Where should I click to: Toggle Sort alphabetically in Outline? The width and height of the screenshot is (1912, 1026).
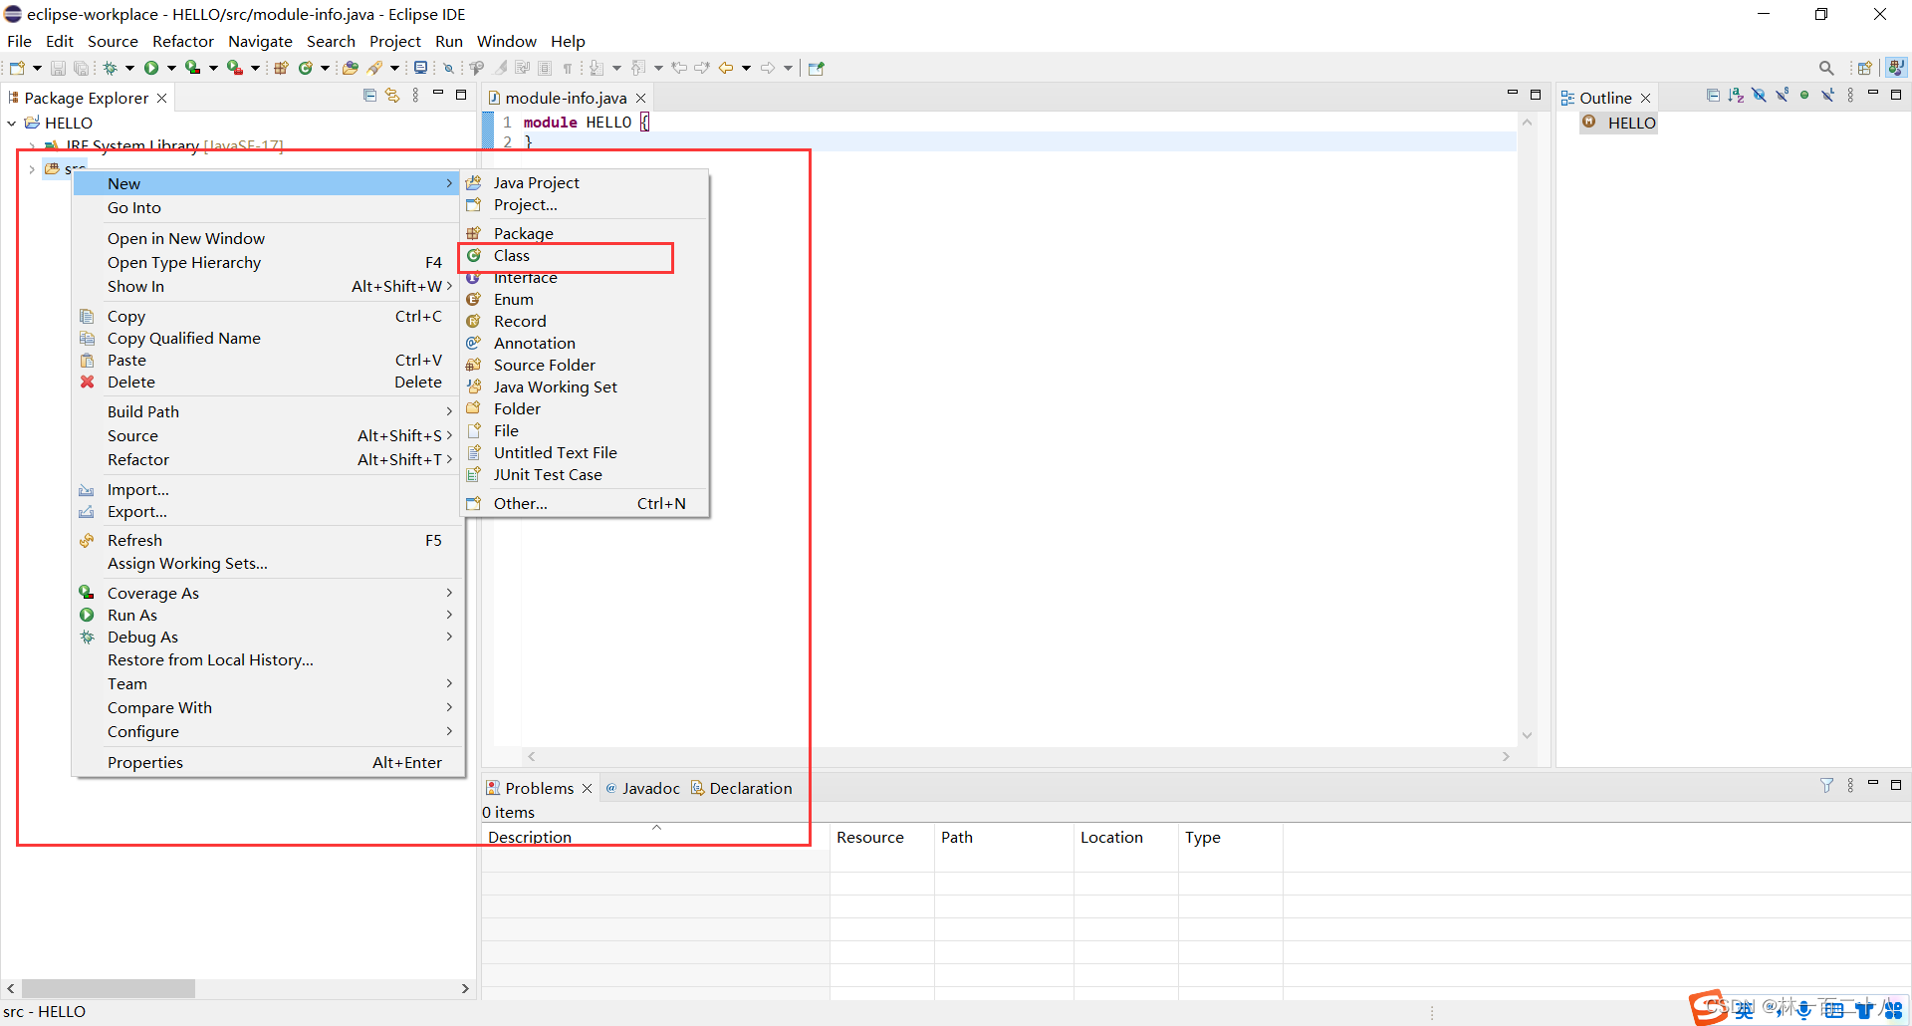pyautogui.click(x=1736, y=96)
